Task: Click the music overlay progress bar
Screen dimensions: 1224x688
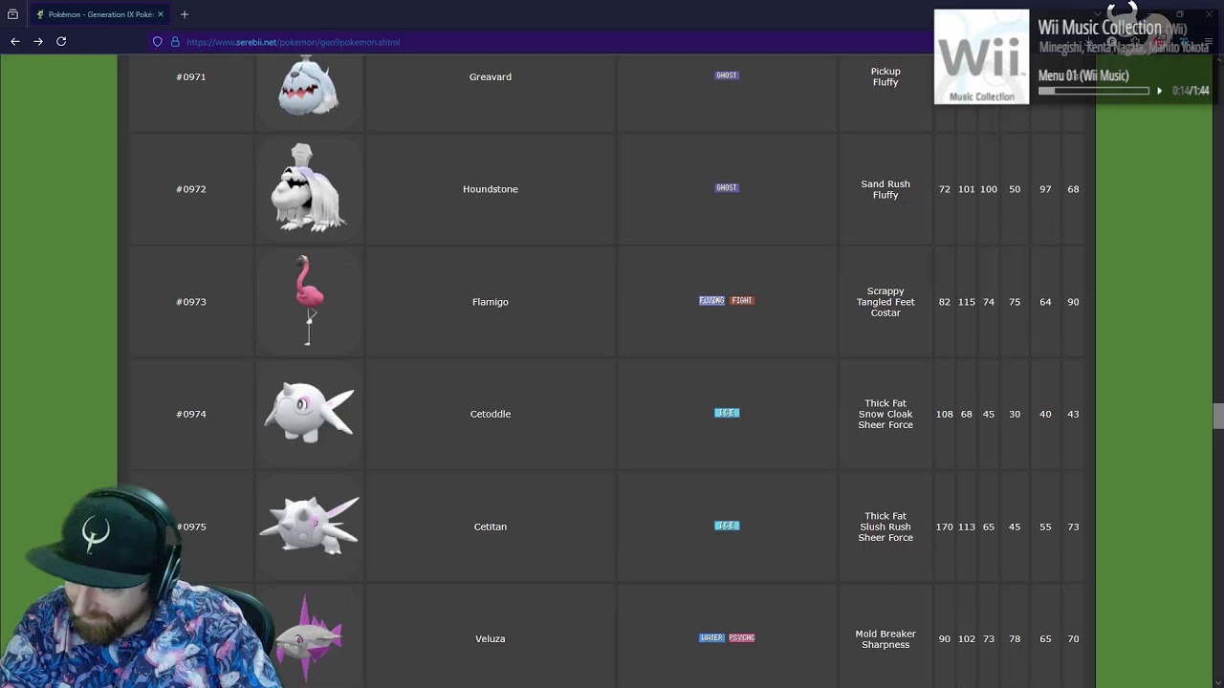Action: pyautogui.click(x=1094, y=91)
